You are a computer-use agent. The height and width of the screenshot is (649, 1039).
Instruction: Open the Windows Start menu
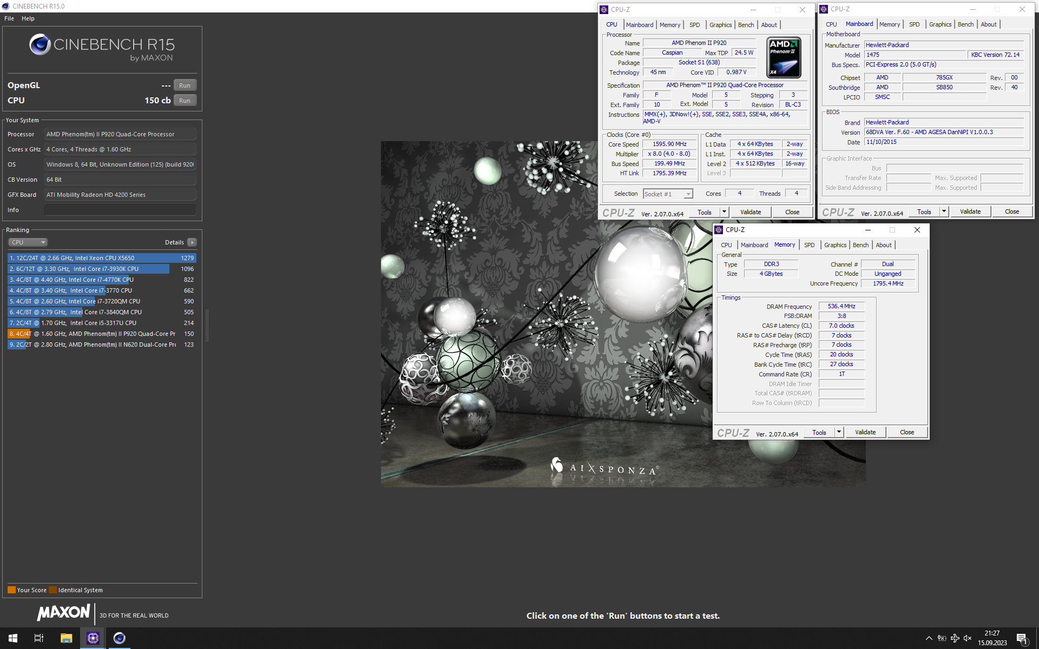(x=13, y=638)
